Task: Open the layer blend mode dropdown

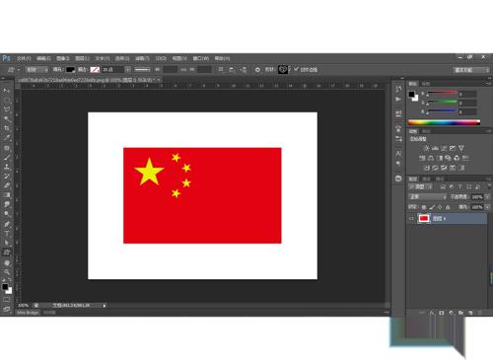Action: point(427,196)
